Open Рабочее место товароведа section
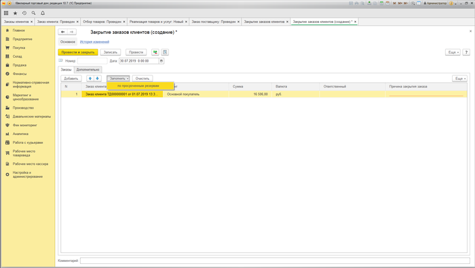The width and height of the screenshot is (475, 268). 24,153
